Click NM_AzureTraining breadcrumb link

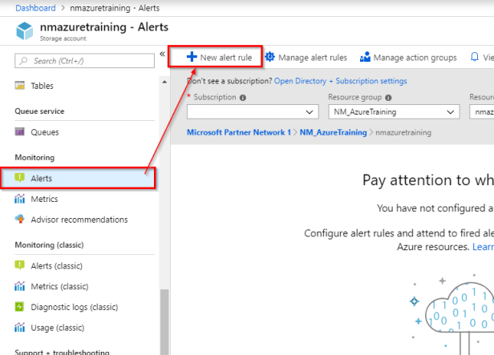tap(333, 131)
